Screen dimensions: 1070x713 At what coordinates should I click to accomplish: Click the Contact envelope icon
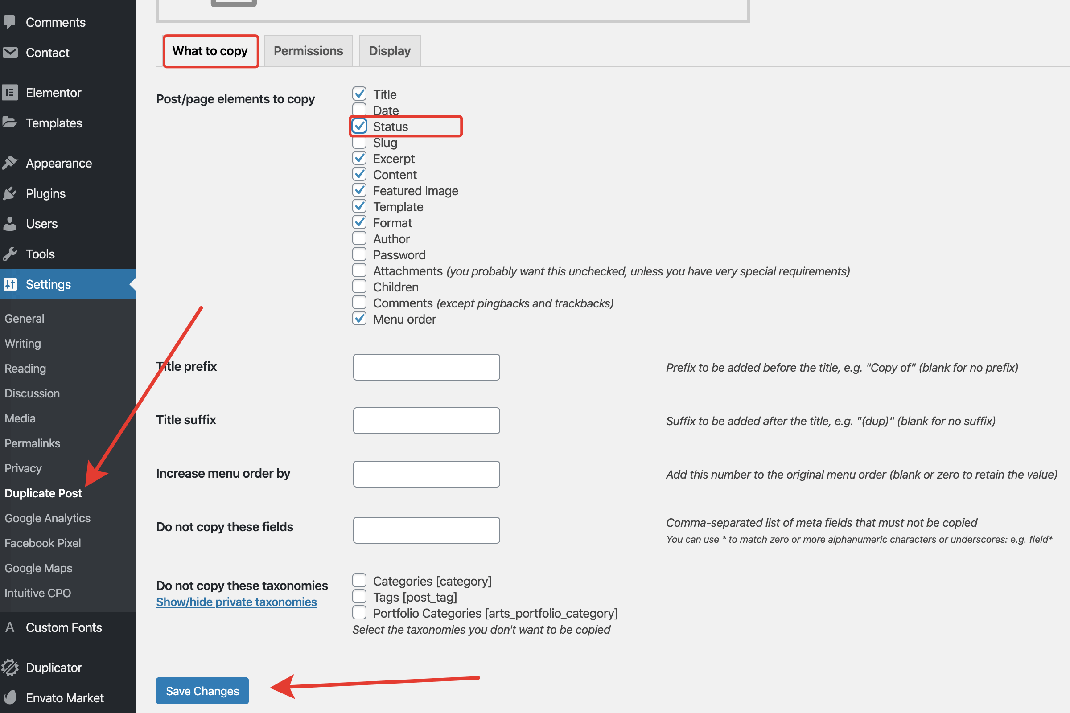pyautogui.click(x=9, y=52)
